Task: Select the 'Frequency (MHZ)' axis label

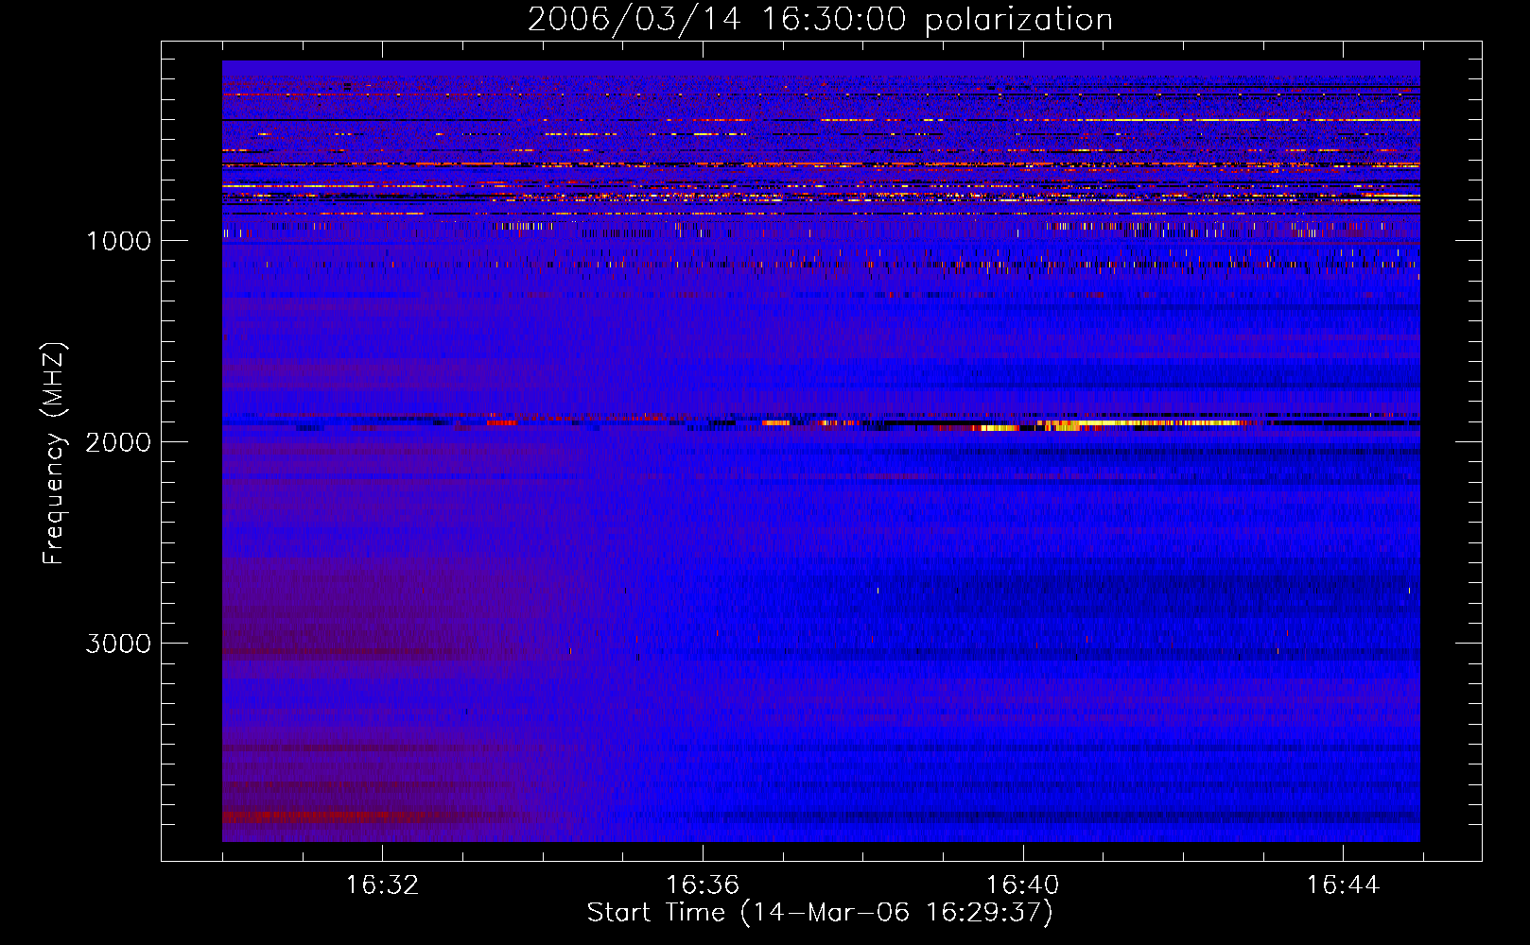Action: 54,454
